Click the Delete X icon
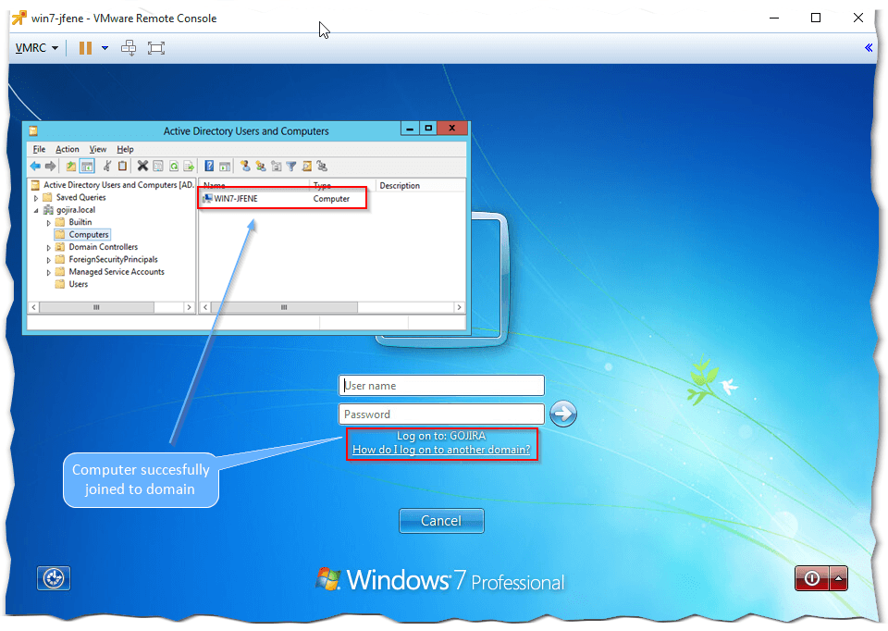This screenshot has width=888, height=631. coord(142,166)
